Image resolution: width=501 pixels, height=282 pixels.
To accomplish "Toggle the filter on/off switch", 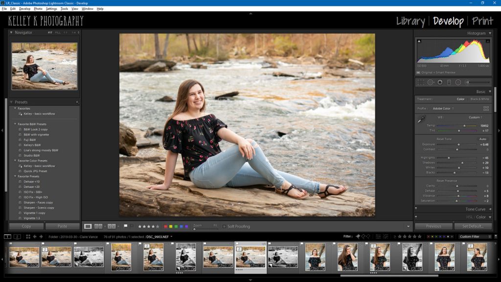I will coord(496,236).
